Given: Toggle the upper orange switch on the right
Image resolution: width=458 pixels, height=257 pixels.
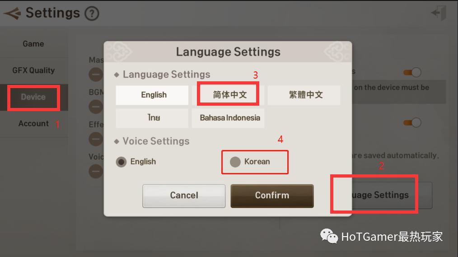Looking at the screenshot, I should (412, 72).
